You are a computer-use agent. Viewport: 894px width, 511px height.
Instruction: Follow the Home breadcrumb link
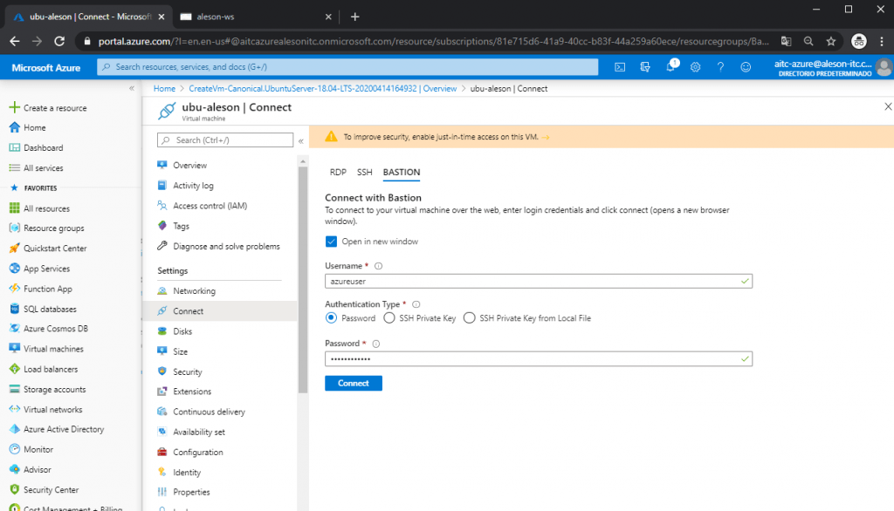click(x=164, y=88)
